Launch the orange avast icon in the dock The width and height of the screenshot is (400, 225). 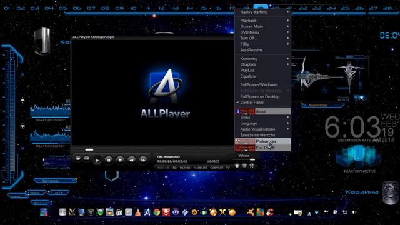click(251, 212)
